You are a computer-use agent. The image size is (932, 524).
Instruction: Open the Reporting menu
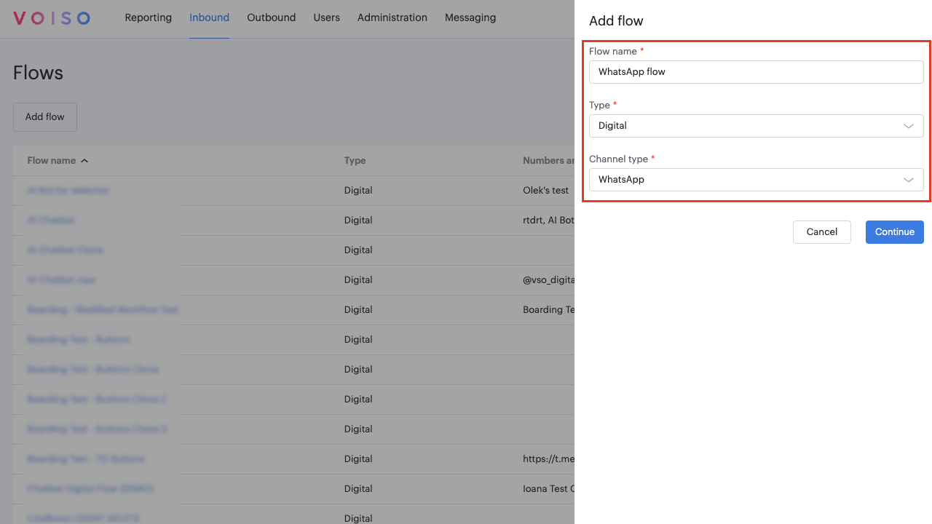tap(149, 17)
